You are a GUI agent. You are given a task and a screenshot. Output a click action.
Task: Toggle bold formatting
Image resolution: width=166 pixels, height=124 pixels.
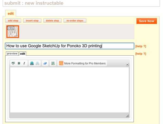click(x=19, y=63)
